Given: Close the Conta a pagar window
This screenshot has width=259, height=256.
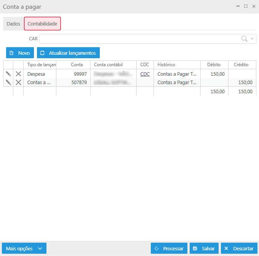Looking at the screenshot, I should click(254, 6).
